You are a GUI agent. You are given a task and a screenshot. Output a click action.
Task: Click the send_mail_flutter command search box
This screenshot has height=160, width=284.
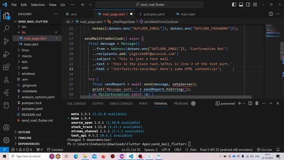click(x=150, y=4)
